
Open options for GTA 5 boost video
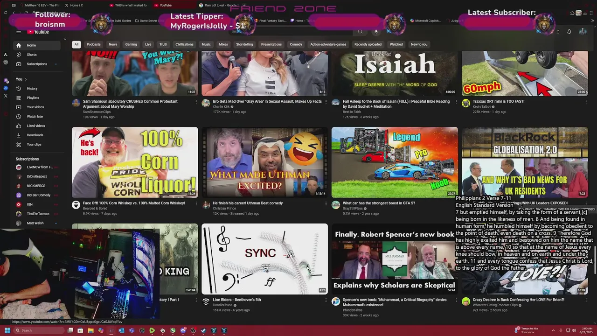coord(456,203)
